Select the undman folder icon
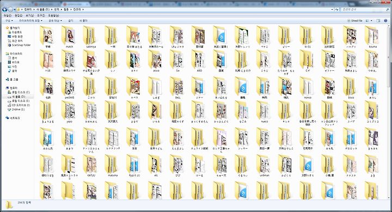 pos(264,164)
